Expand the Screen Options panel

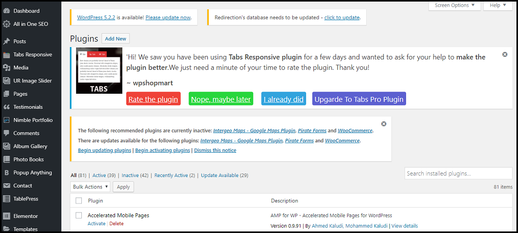click(455, 5)
